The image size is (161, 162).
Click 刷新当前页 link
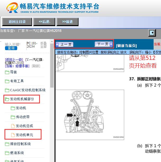[126, 46]
